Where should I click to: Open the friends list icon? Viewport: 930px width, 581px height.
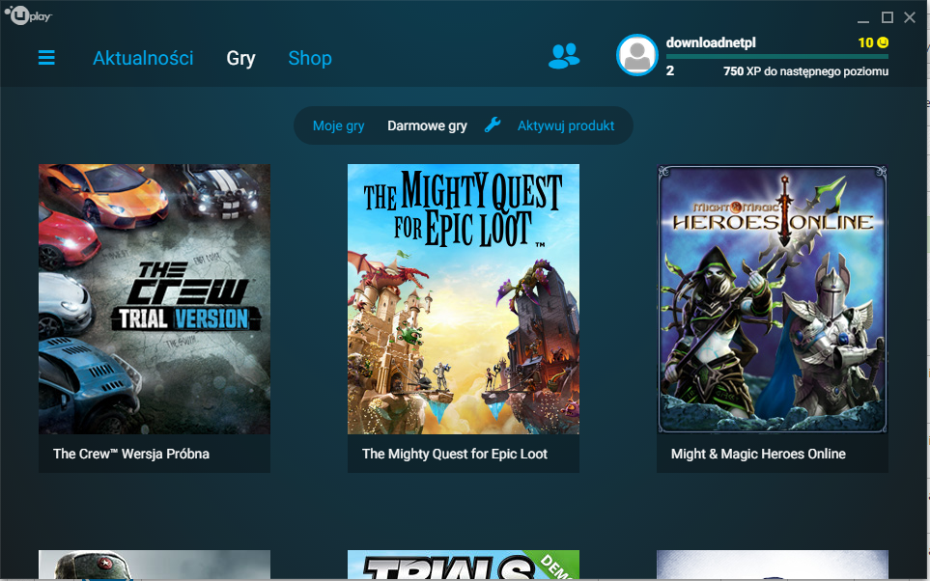click(x=564, y=56)
